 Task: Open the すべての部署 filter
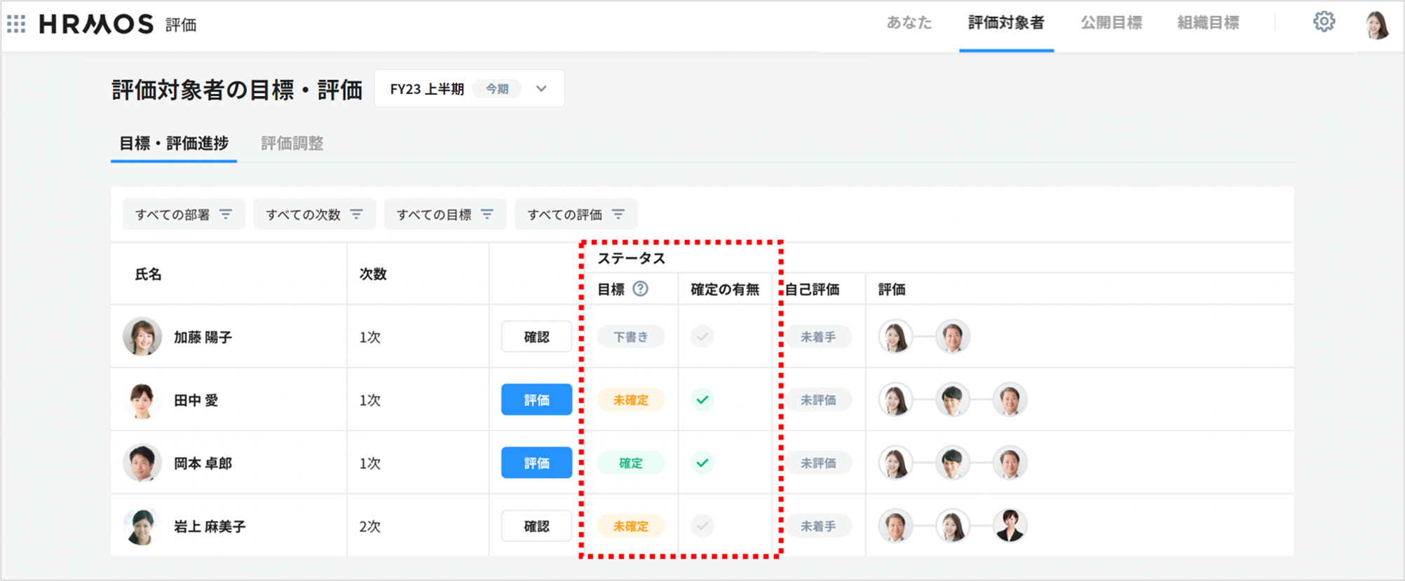pos(183,215)
